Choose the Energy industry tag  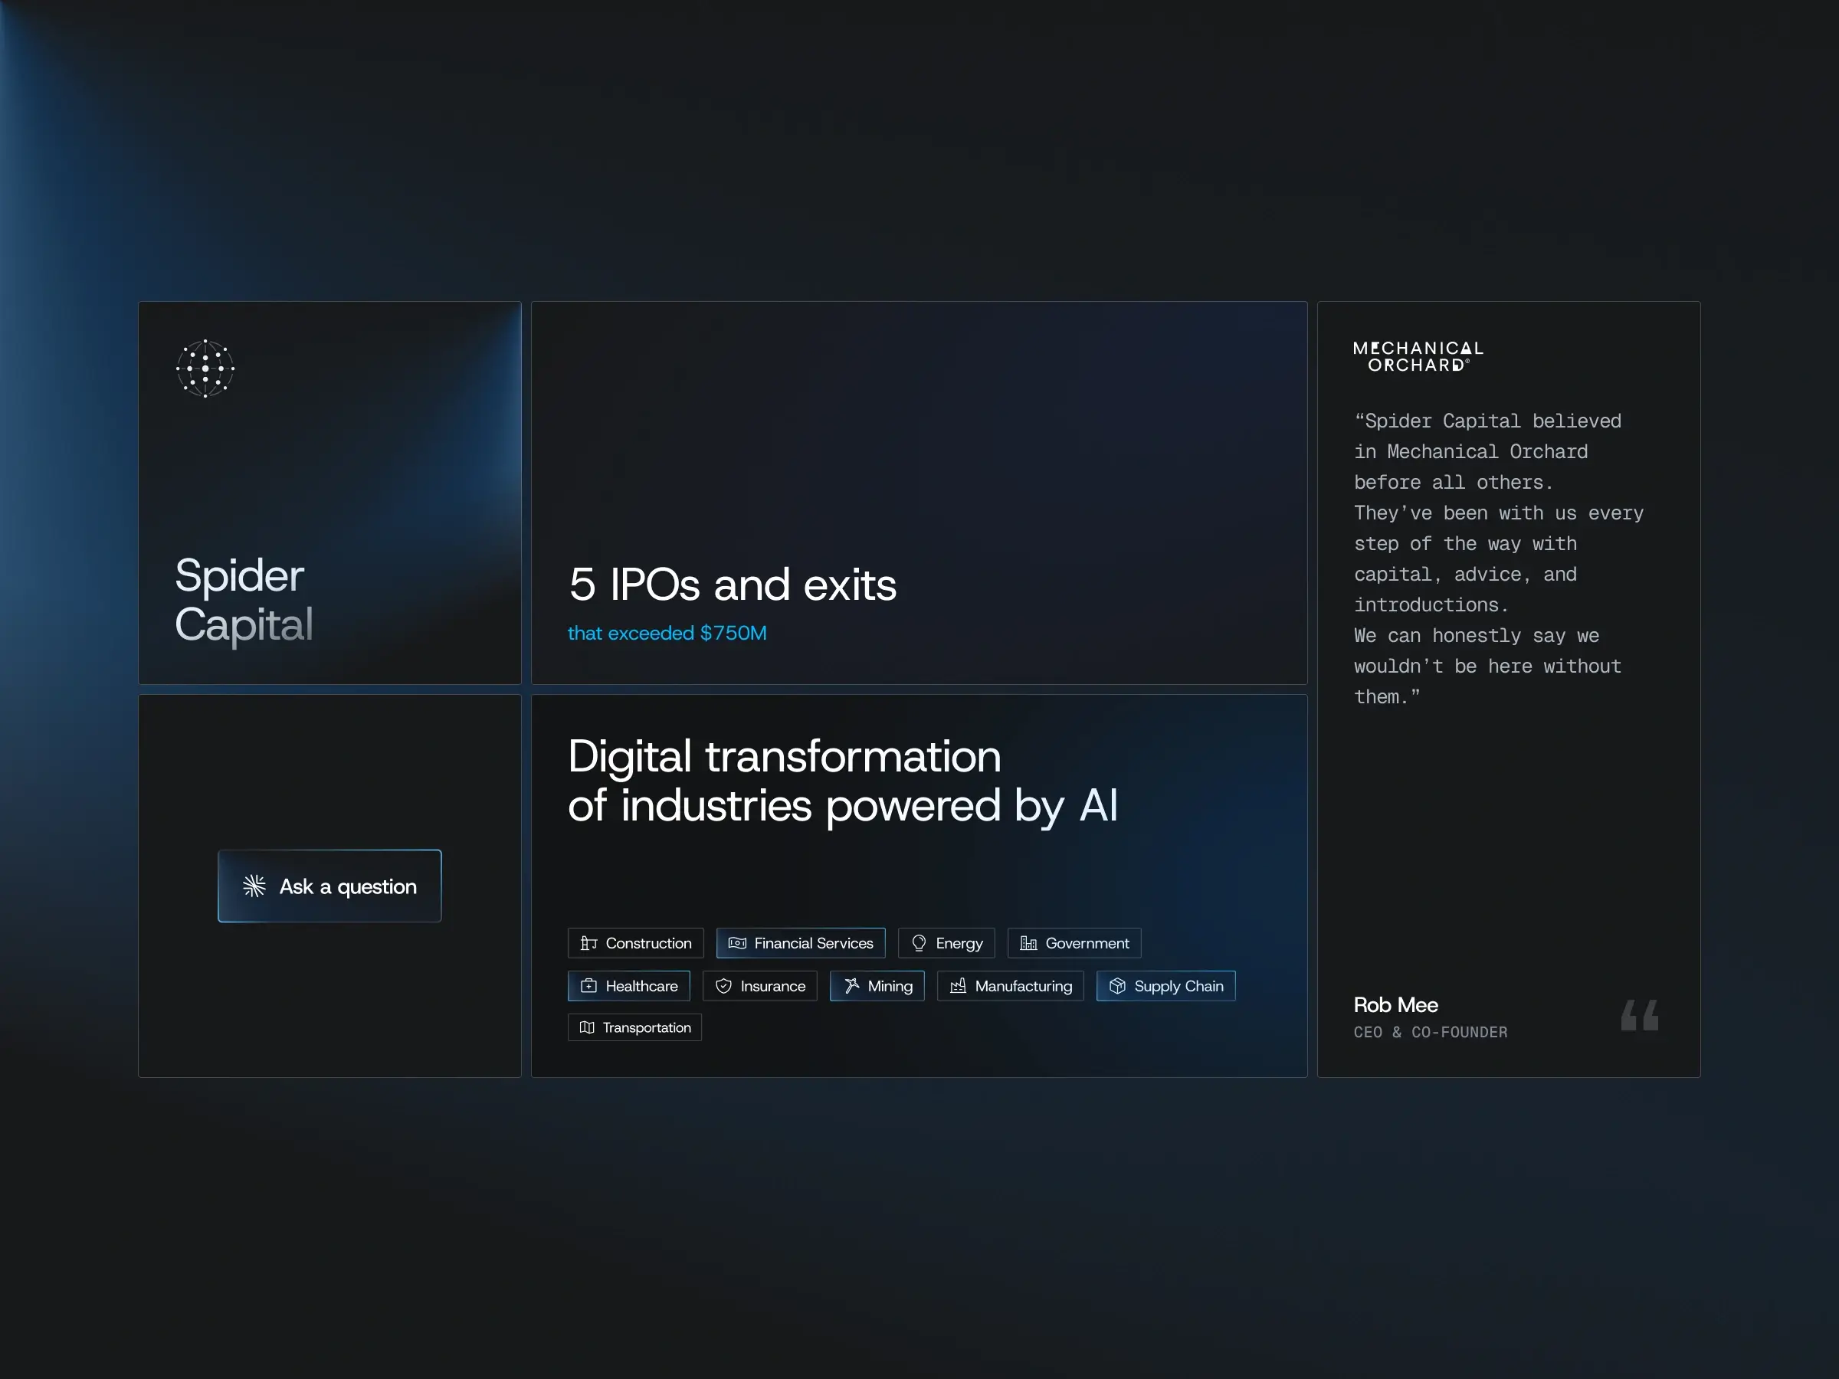946,942
